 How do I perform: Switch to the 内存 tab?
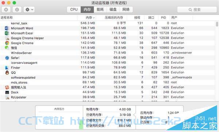pyautogui.click(x=87, y=9)
